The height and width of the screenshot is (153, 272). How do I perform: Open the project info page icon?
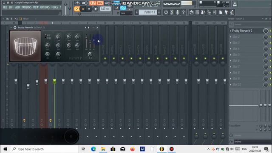(x=221, y=12)
